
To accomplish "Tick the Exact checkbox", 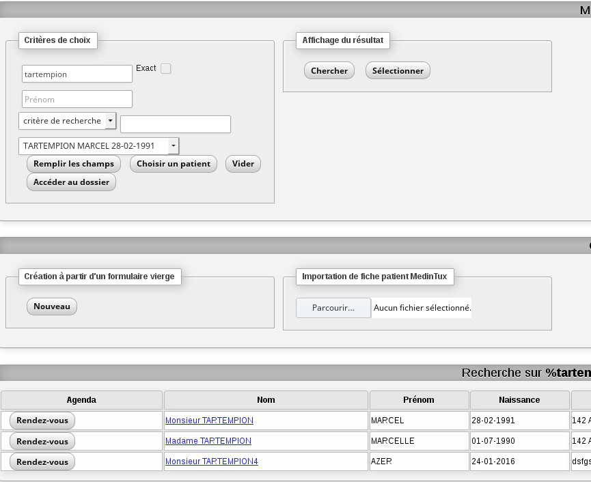I will [x=165, y=68].
